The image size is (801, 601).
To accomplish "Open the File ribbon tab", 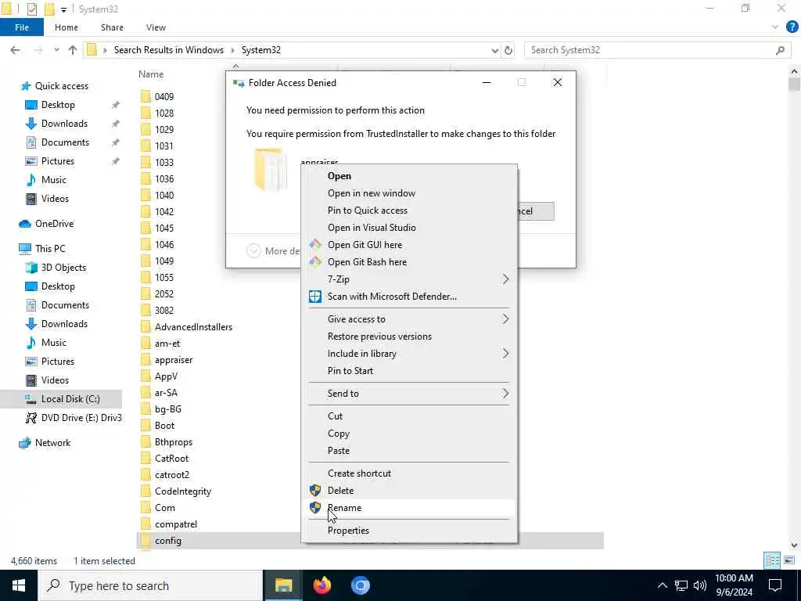I will 21,27.
